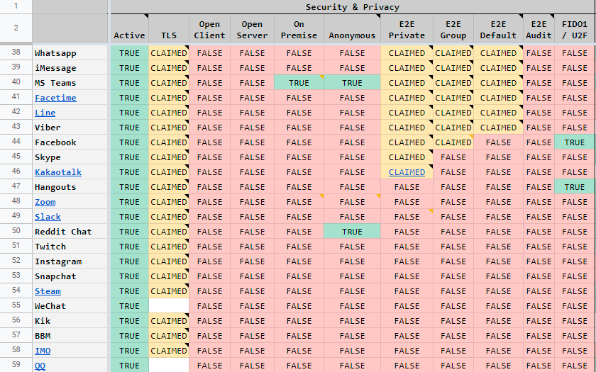This screenshot has width=596, height=372.
Task: Select Hangouts FIDO1 / U2F TRUE cell
Action: [x=574, y=187]
